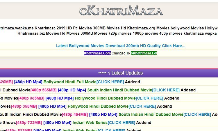Click the 'Changed To' text

pos(121,53)
